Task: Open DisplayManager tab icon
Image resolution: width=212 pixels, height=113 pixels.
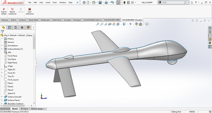Action: (28, 27)
